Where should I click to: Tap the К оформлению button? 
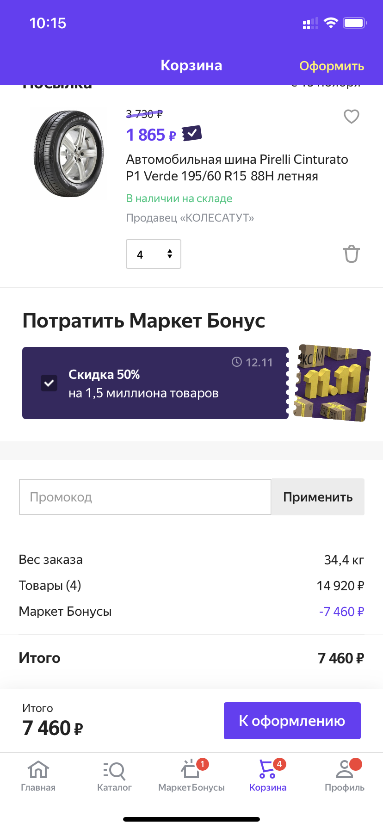pos(292,721)
